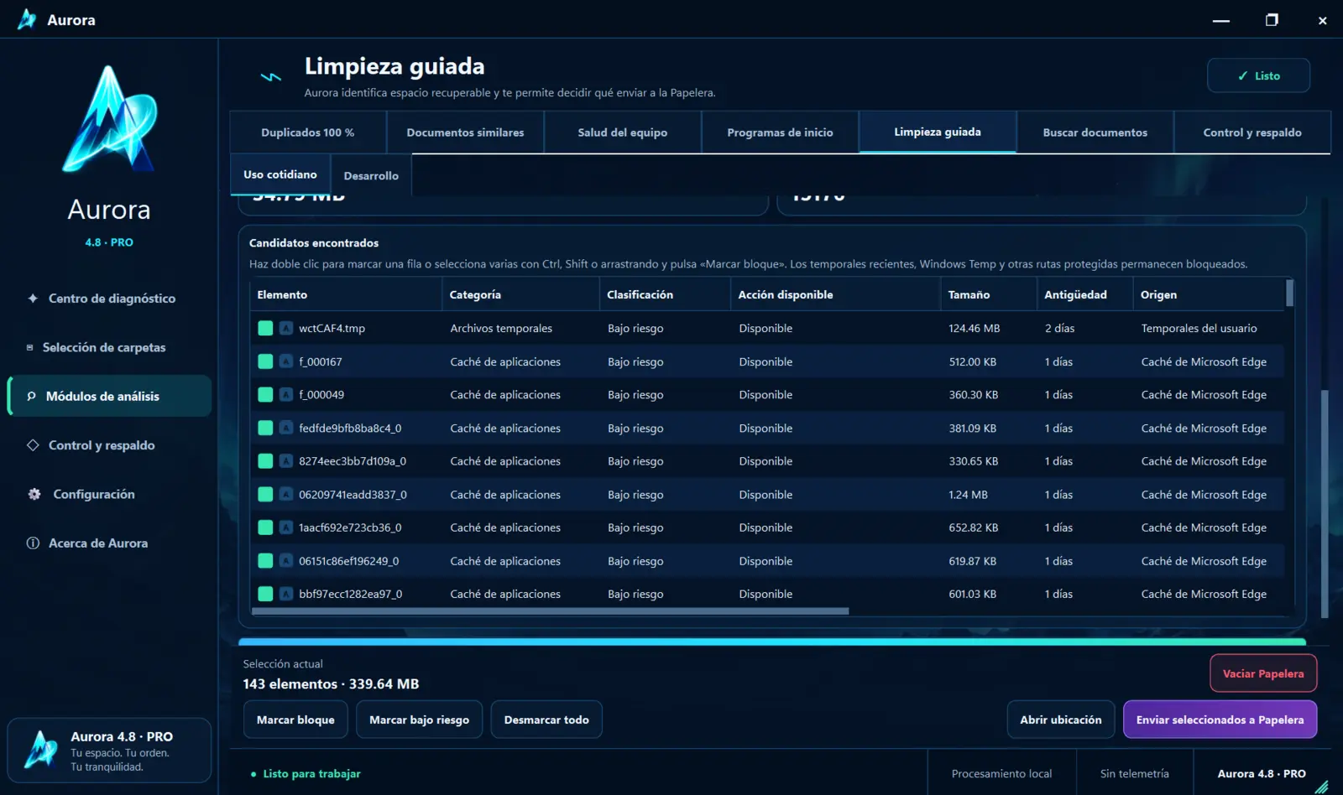This screenshot has width=1343, height=795.
Task: Click the file icon of f_000049
Action: [x=286, y=395]
